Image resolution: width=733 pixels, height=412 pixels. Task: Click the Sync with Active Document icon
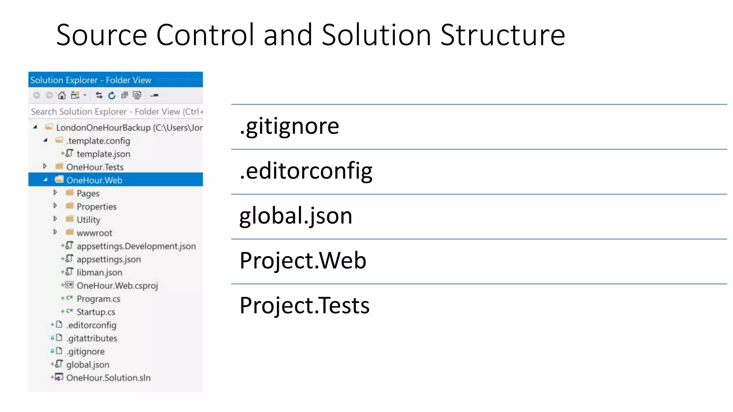point(99,95)
